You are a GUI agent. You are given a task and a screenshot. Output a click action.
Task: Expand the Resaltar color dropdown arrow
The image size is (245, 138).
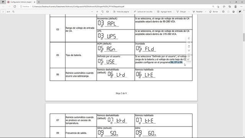pos(206,11)
